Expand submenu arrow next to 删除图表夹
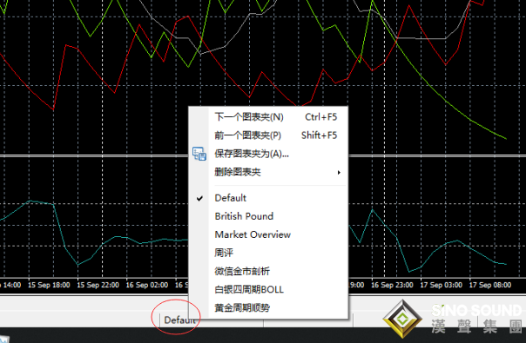The height and width of the screenshot is (343, 526). coord(339,172)
